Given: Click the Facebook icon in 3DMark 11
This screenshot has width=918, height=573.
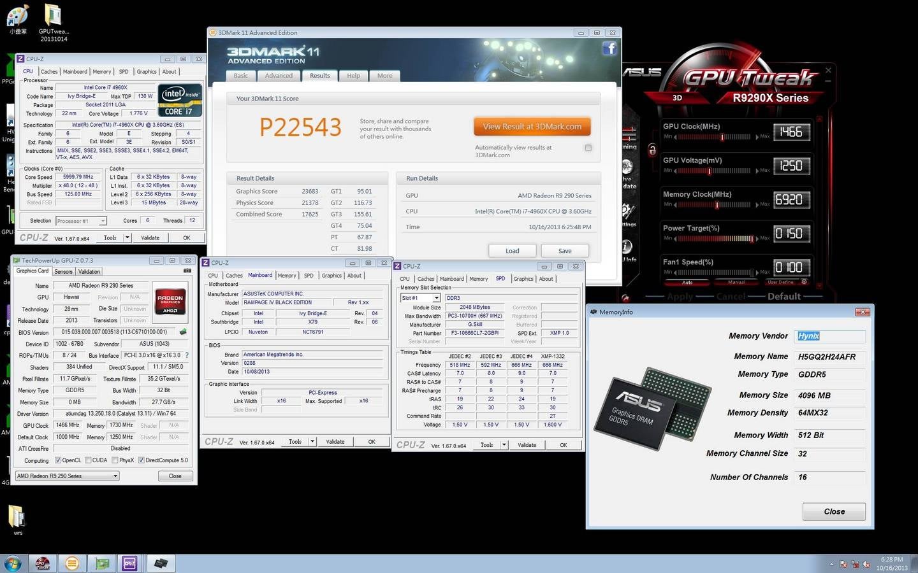Looking at the screenshot, I should pos(610,48).
